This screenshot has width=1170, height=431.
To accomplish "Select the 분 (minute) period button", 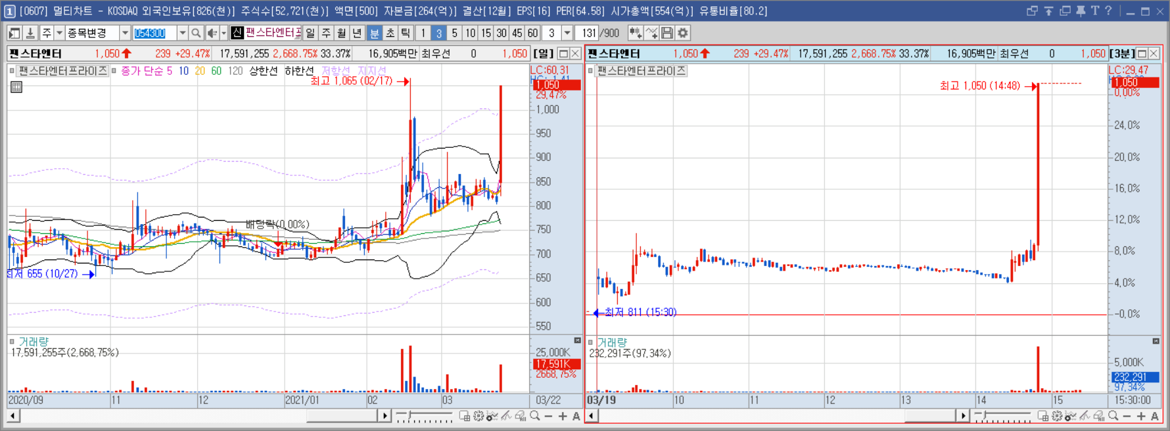I will (x=375, y=33).
